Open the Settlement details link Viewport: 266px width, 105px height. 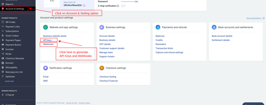click(x=221, y=40)
